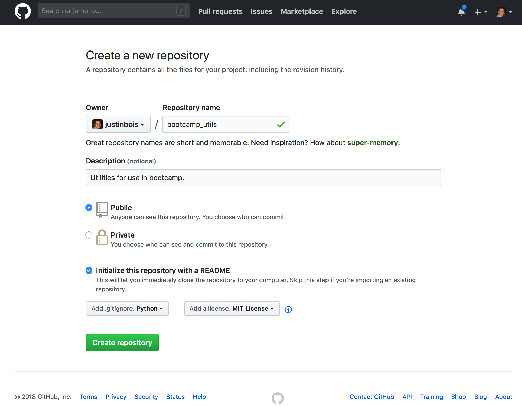
Task: Click the Public option label
Action: coord(121,208)
